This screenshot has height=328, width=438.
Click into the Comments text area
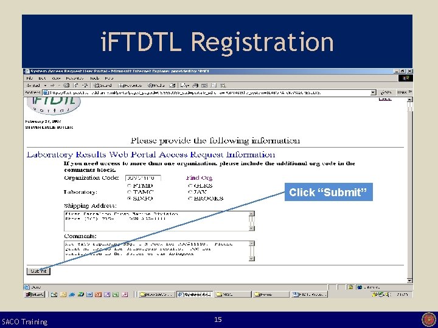[156, 251]
